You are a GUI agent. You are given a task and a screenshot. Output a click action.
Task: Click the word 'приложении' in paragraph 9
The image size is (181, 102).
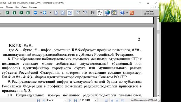tap(12, 91)
